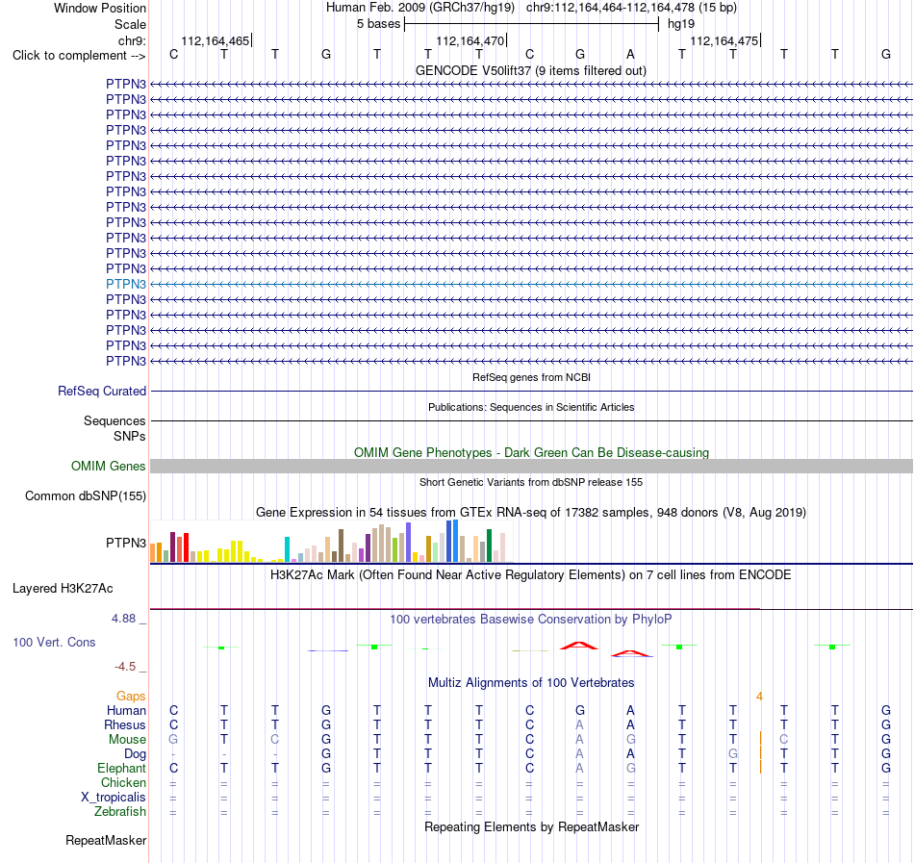The width and height of the screenshot is (914, 863).
Task: Click the 'Zebrafish' alignment species label
Action: tap(120, 812)
